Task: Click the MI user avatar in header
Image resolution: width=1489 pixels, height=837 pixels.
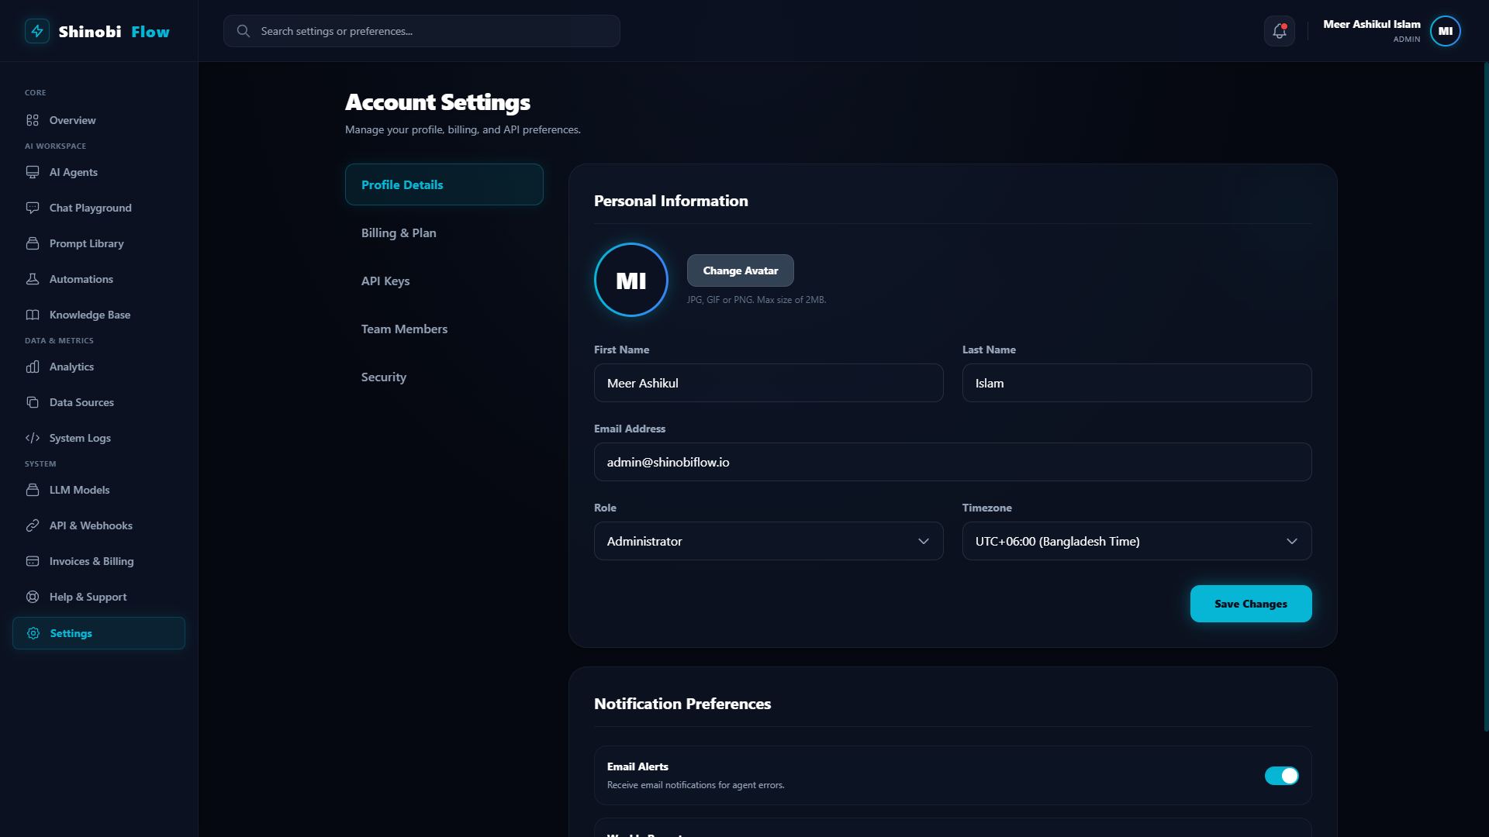Action: 1446,31
